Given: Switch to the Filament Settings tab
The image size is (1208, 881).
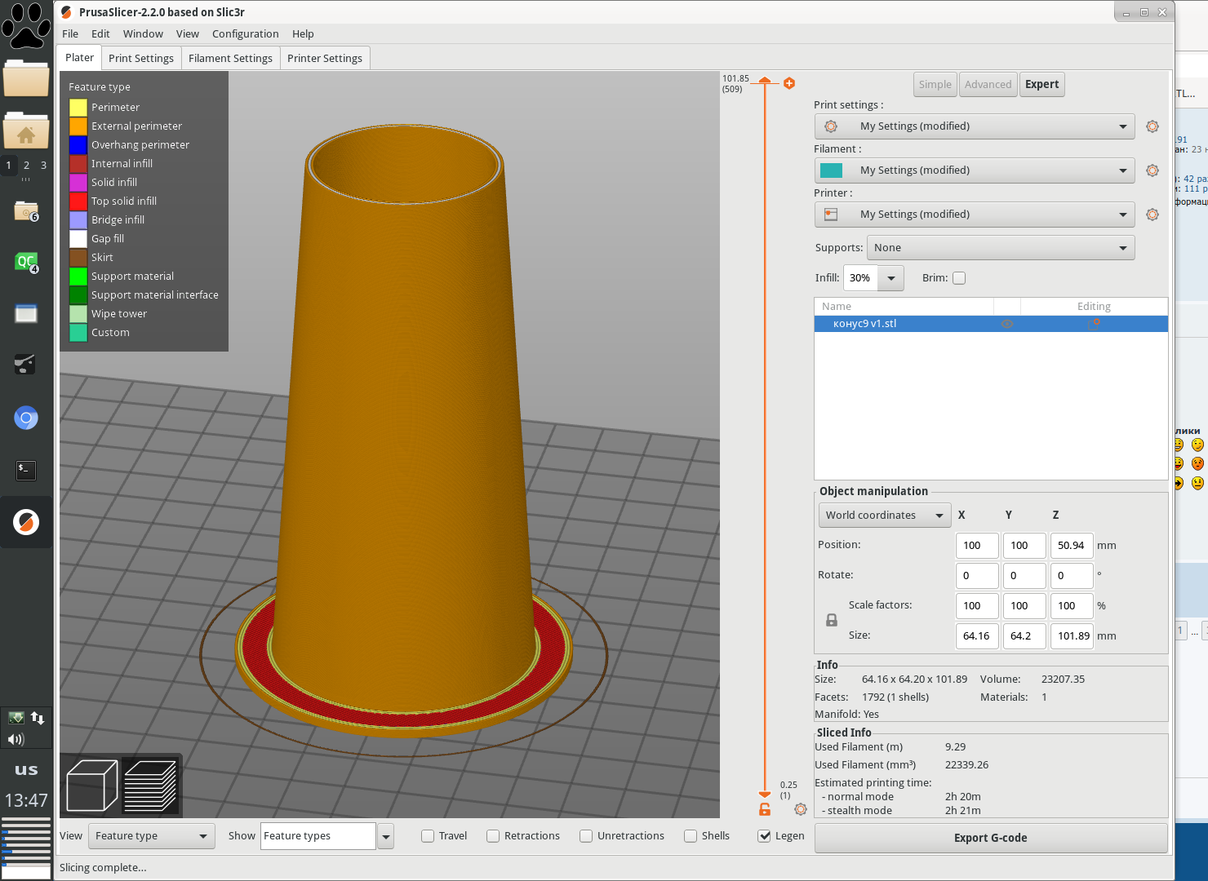Looking at the screenshot, I should click(x=230, y=59).
